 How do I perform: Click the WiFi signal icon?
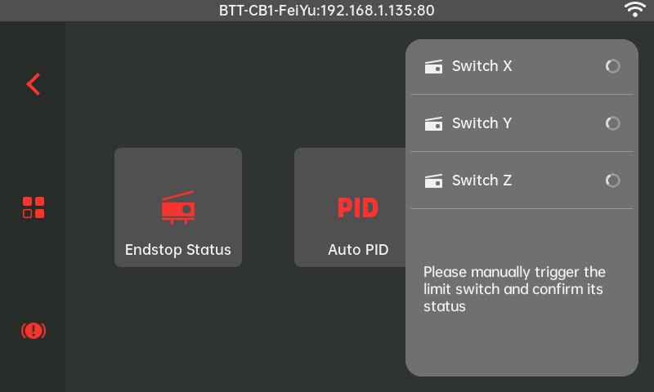pyautogui.click(x=634, y=10)
